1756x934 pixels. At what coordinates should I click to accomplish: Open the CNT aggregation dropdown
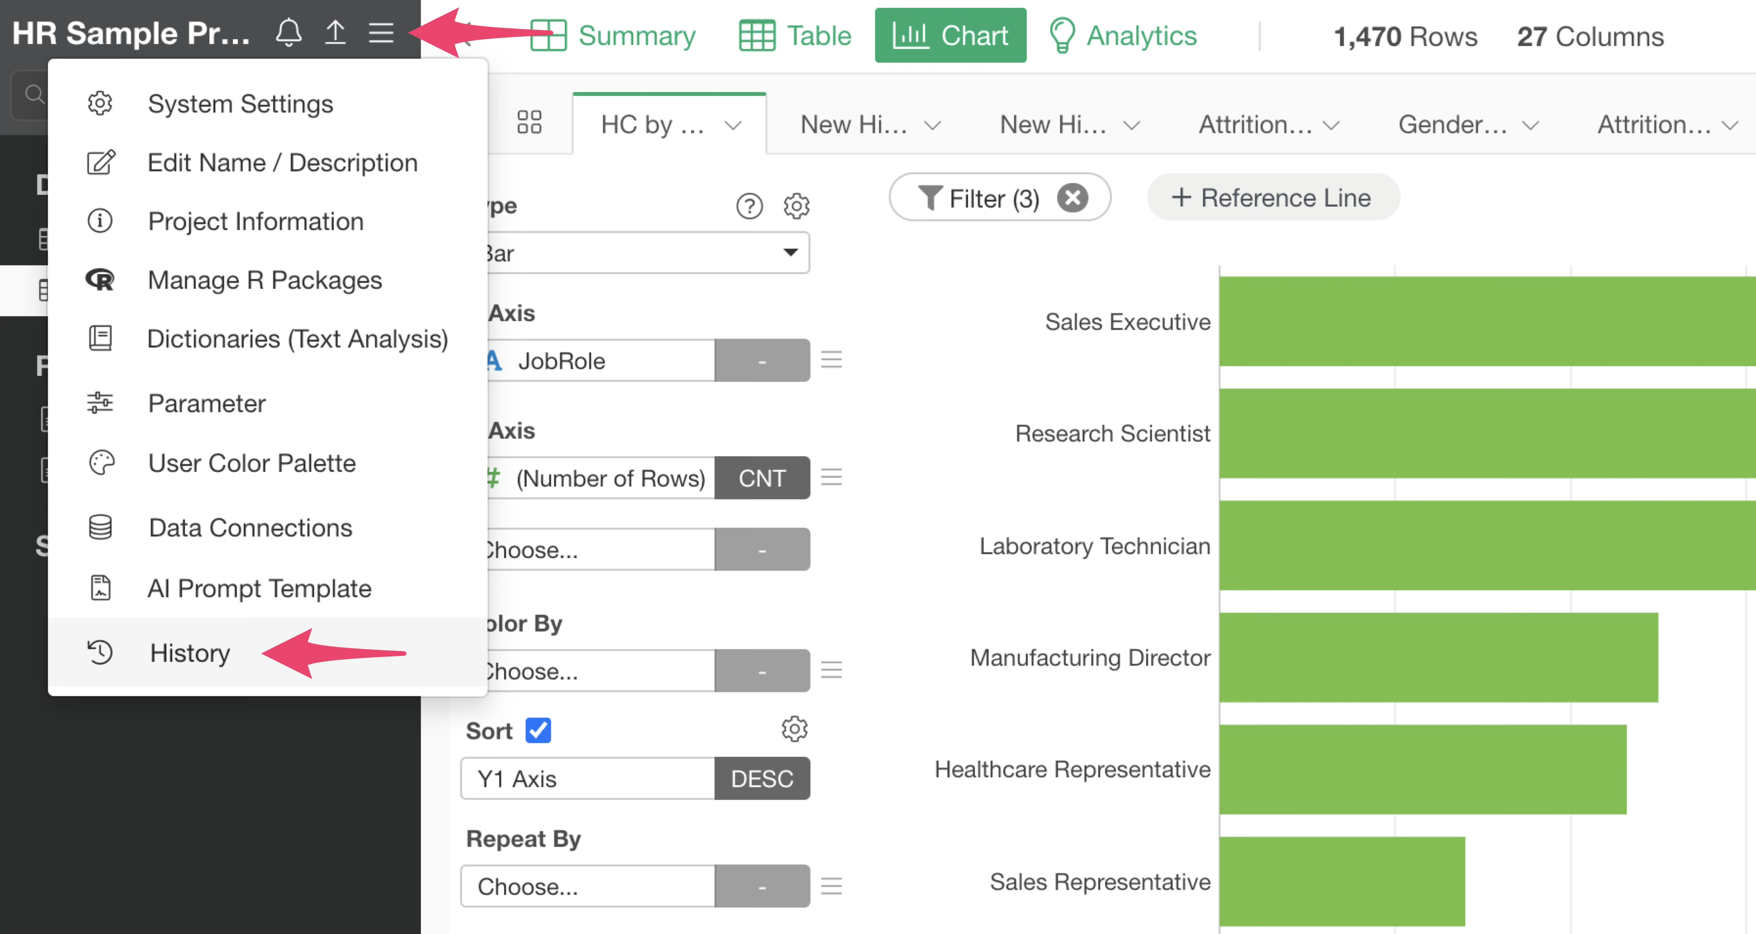762,478
